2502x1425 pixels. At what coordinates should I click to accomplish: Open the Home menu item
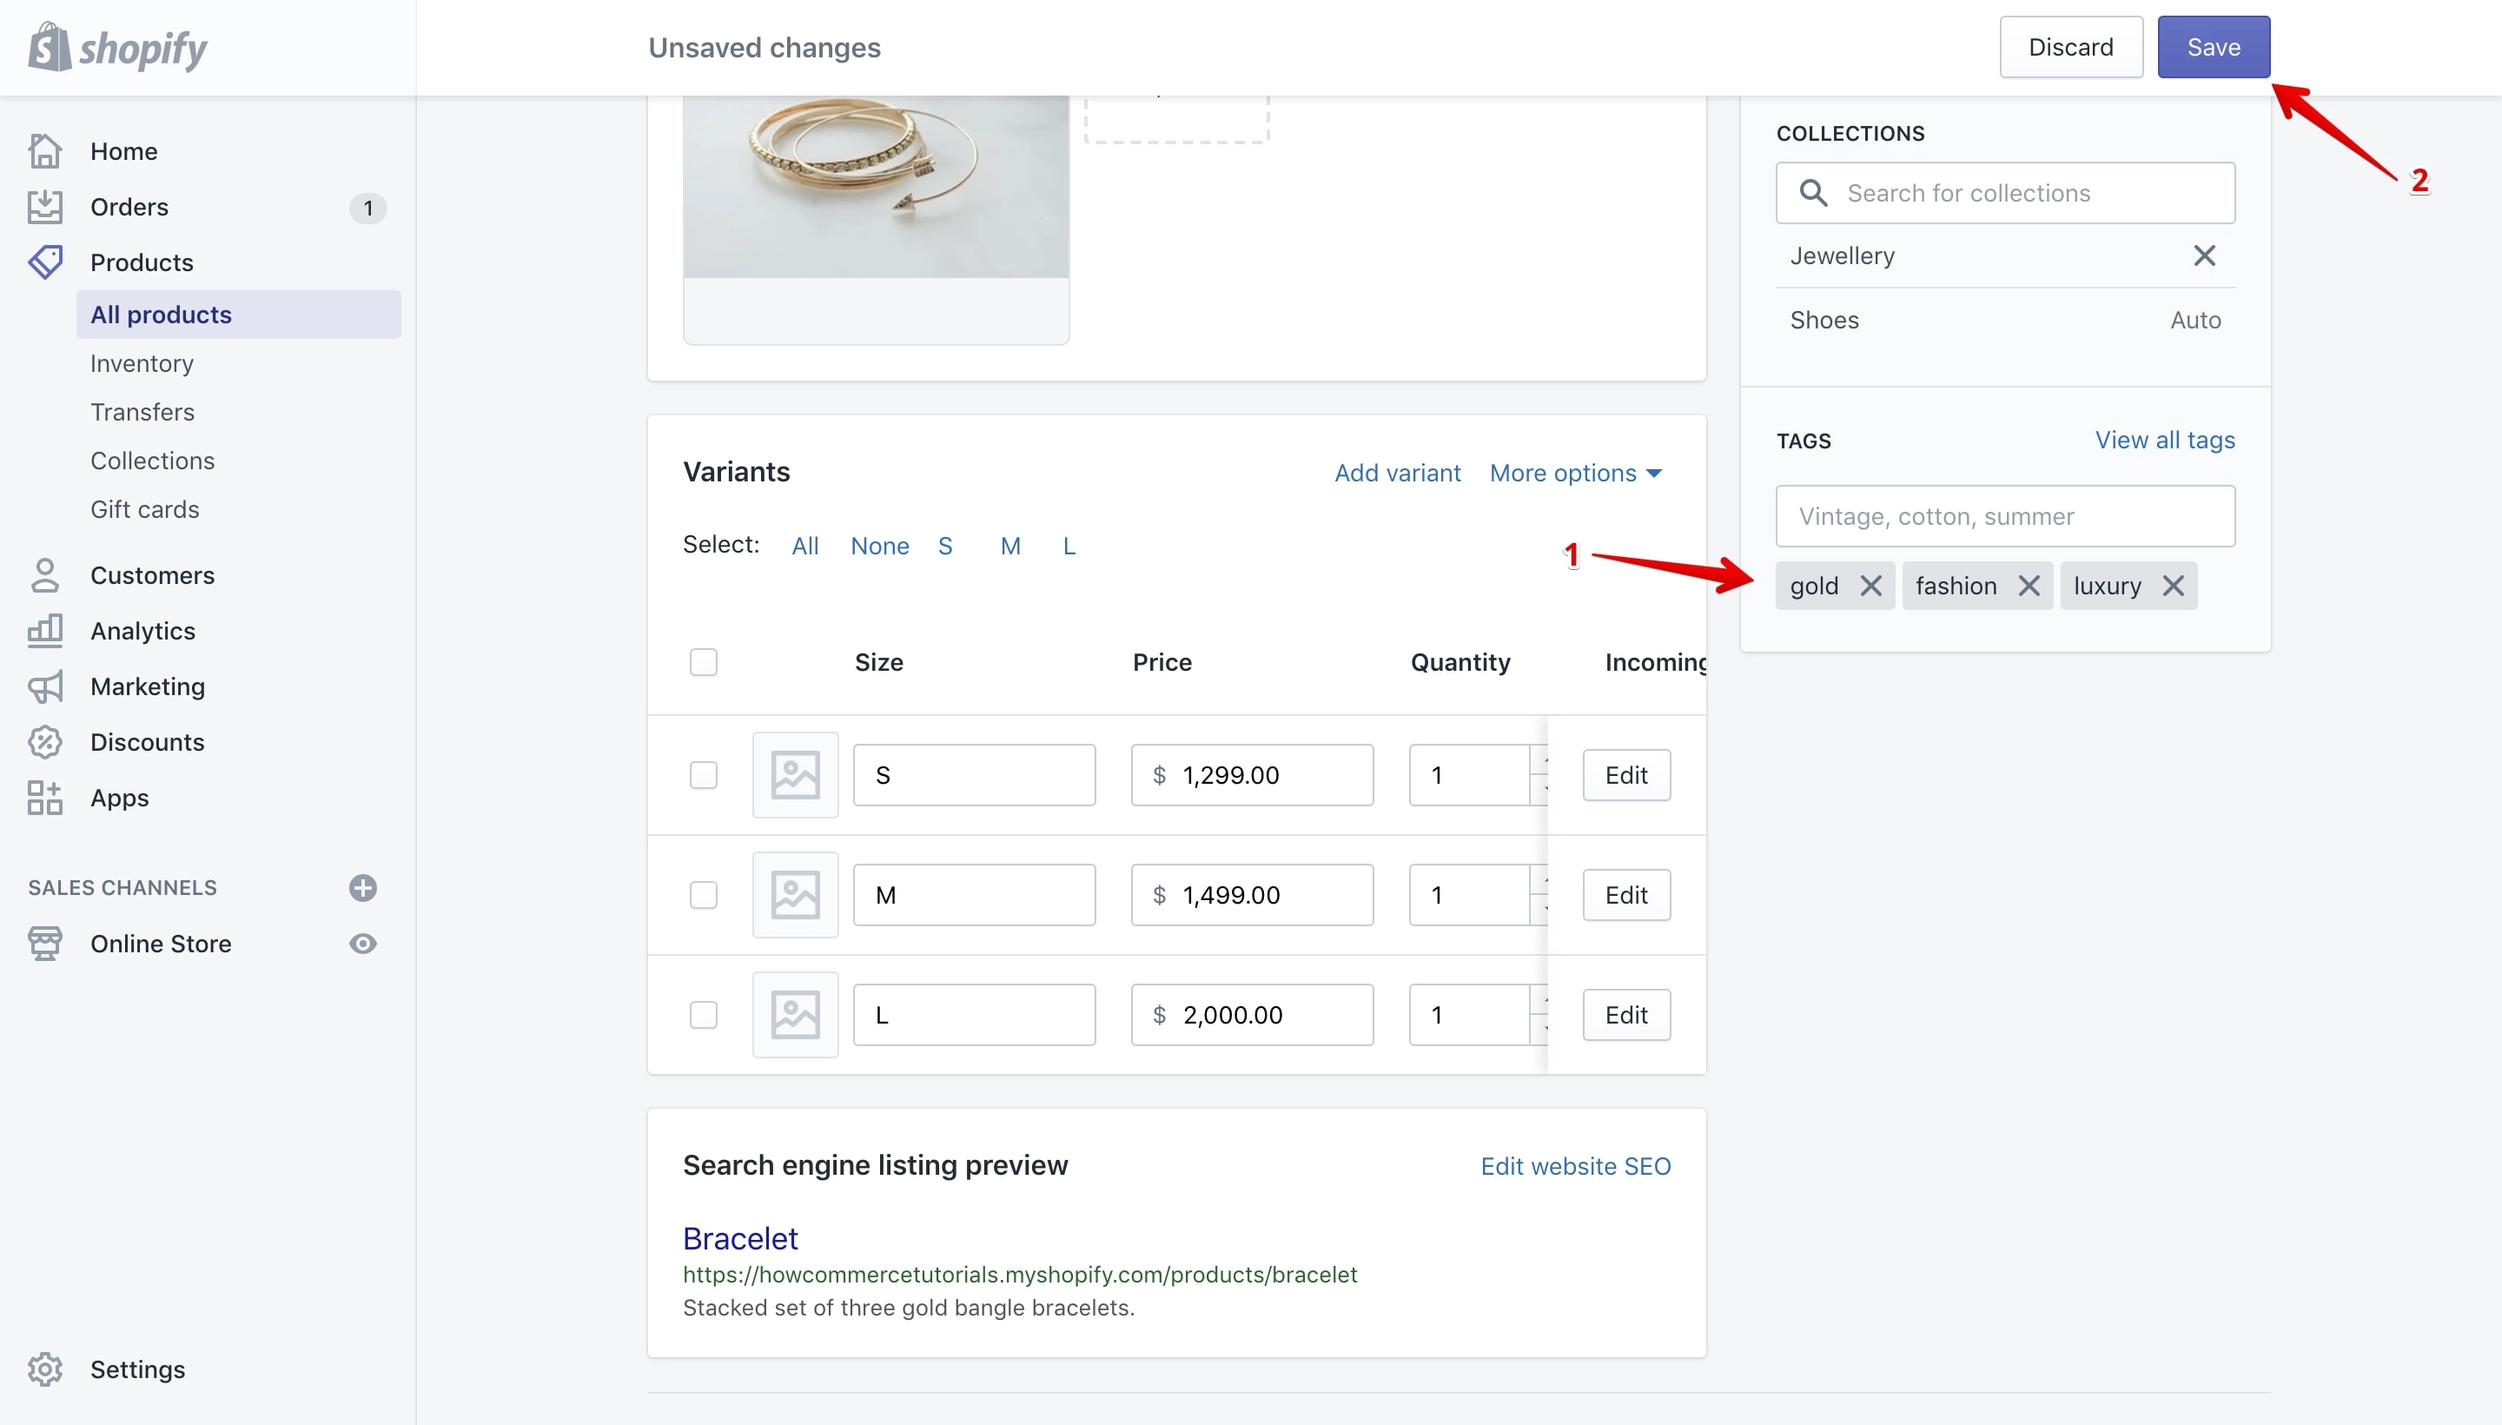click(123, 150)
